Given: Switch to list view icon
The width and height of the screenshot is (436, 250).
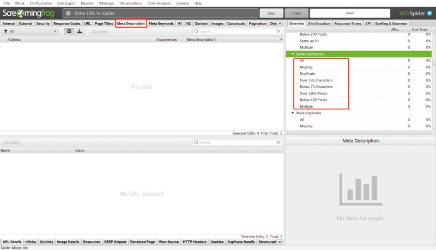Looking at the screenshot, I should (69, 32).
